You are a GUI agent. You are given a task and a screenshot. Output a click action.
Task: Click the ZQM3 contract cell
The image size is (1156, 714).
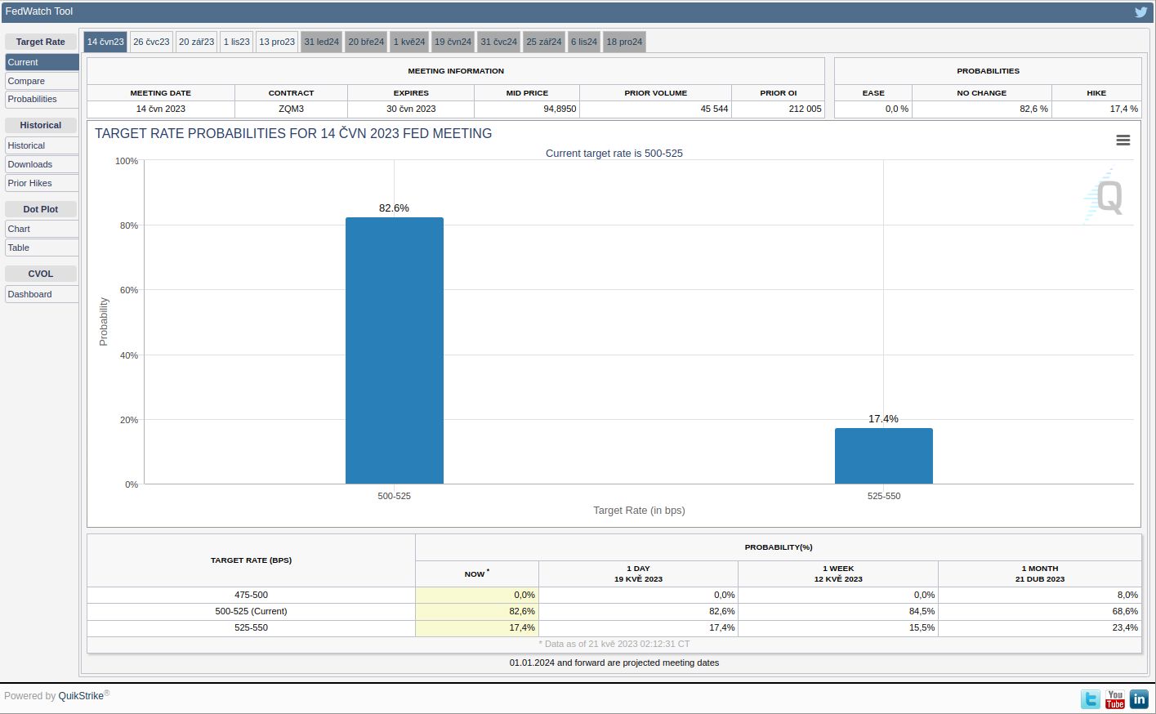(291, 109)
